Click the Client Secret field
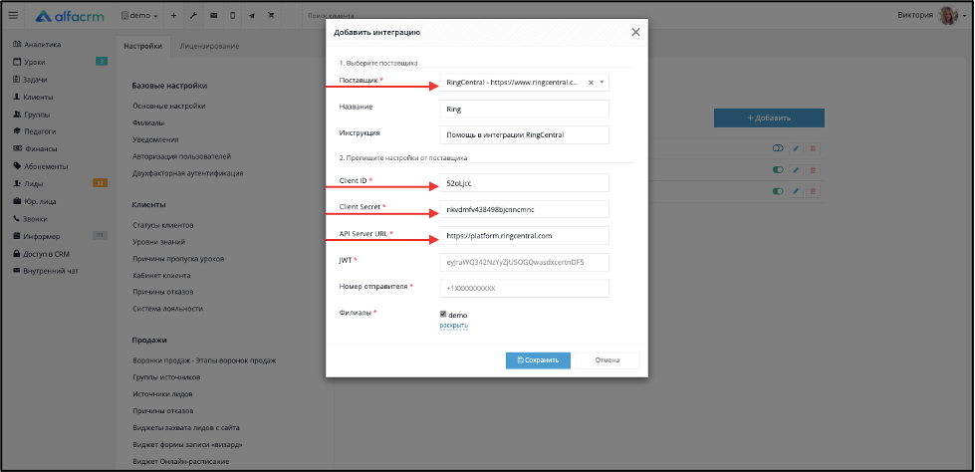Viewport: 975px width, 472px height. (524, 209)
